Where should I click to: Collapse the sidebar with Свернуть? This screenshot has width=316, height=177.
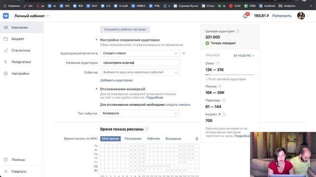[x=22, y=172]
